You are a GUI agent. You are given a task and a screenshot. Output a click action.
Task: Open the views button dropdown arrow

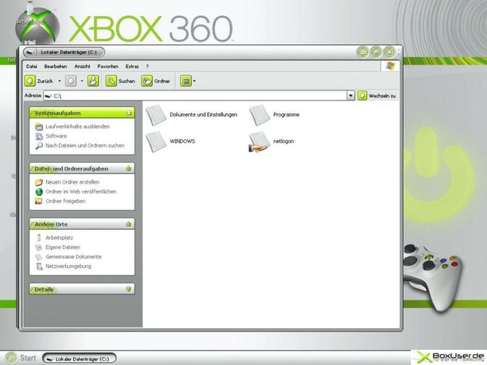coord(195,81)
